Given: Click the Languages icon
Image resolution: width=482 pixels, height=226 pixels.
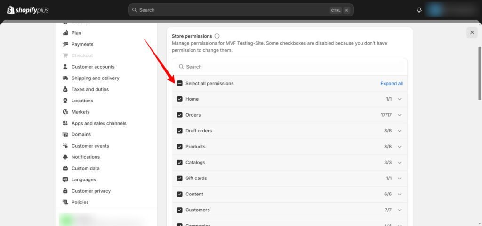Looking at the screenshot, I should (x=65, y=179).
